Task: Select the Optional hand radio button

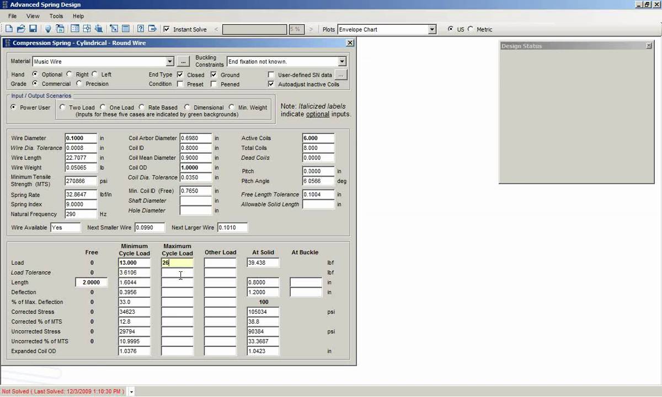Action: point(35,74)
